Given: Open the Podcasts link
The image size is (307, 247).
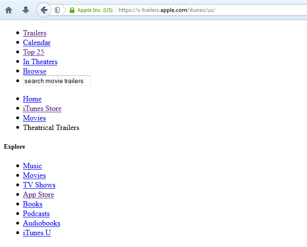Looking at the screenshot, I should (36, 214).
